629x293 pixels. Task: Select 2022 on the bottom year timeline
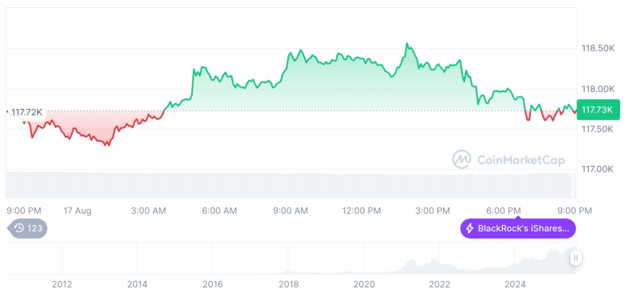point(440,284)
